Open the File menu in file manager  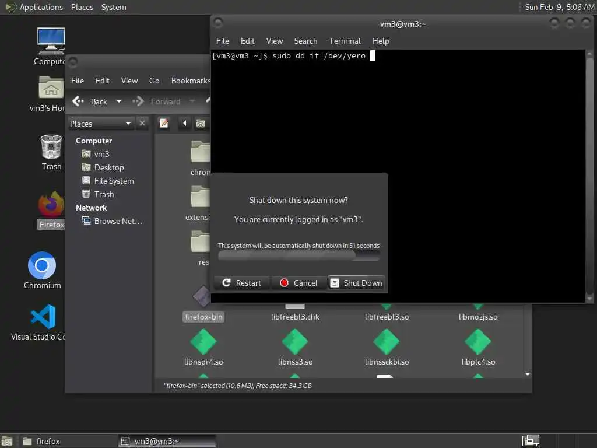(x=78, y=80)
